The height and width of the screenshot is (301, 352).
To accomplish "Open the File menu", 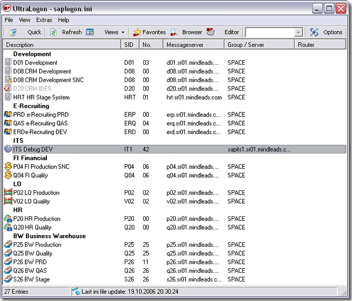I will pyautogui.click(x=9, y=20).
